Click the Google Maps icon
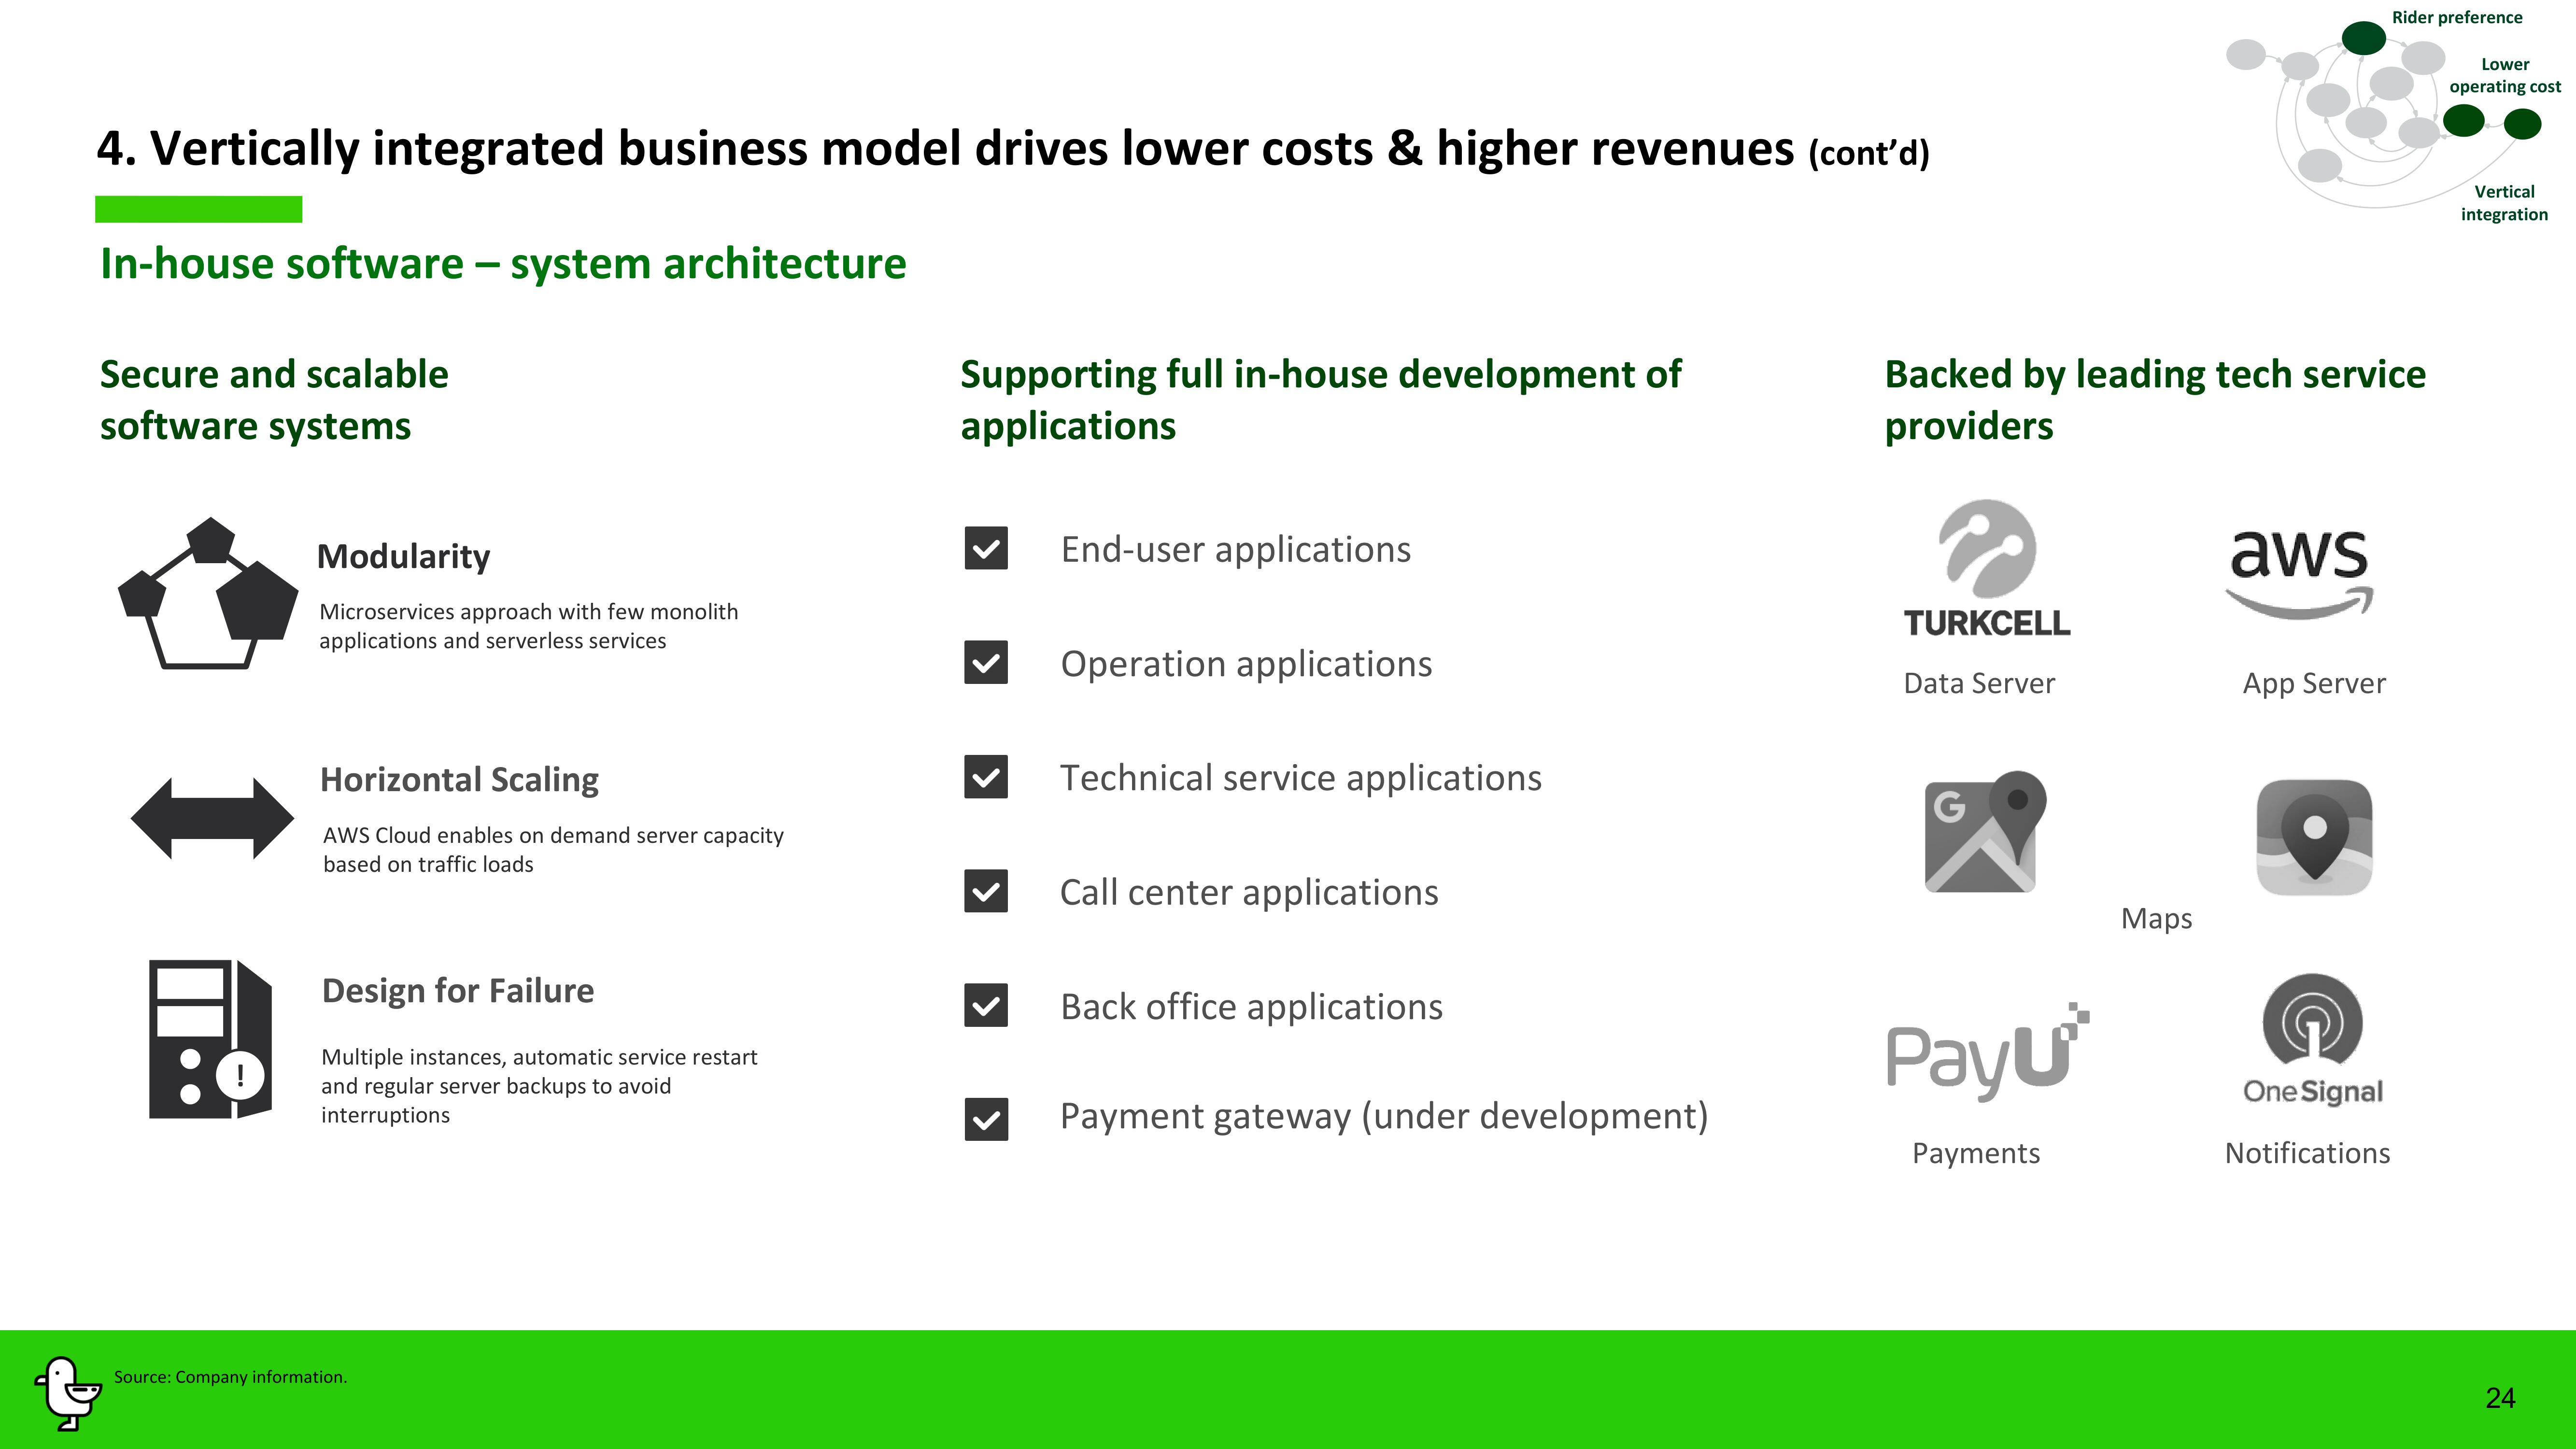 pos(1985,831)
